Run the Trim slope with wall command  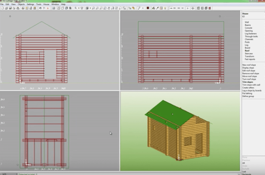coord(251,85)
